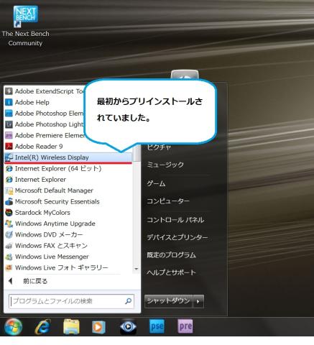Click the Internet Explorer (64 ビット) icon
Image resolution: width=314 pixels, height=345 pixels.
coord(9,168)
